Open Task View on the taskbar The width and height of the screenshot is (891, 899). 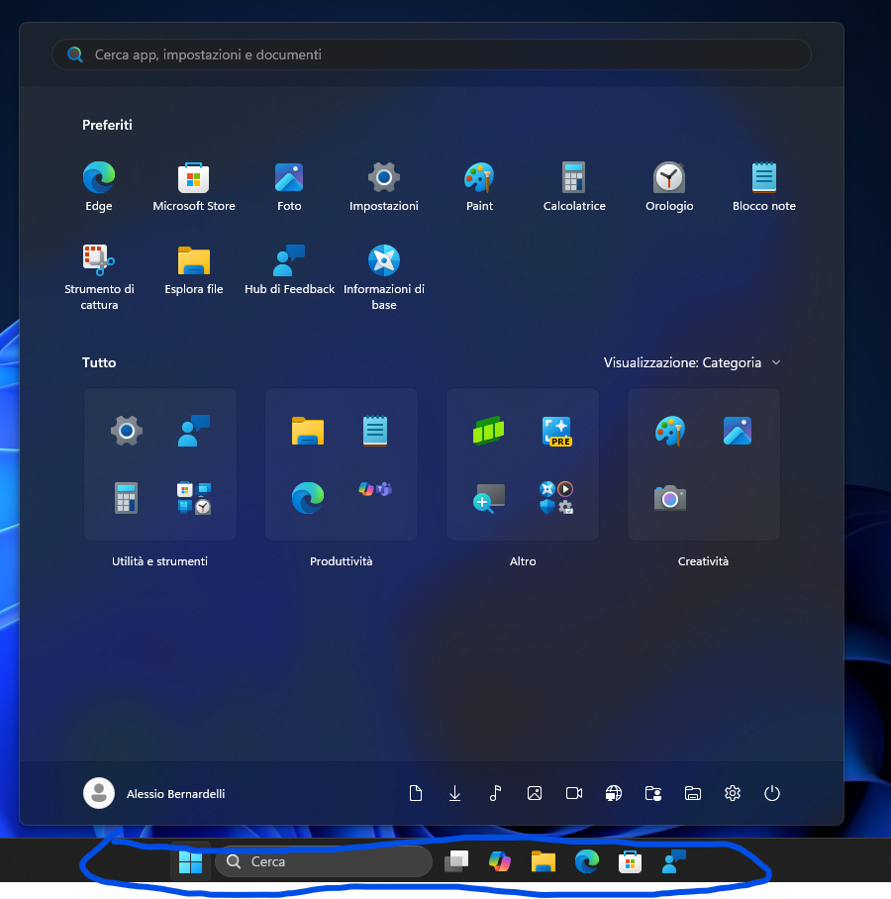tap(457, 861)
